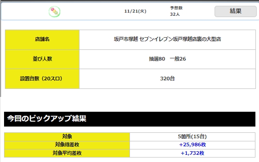The height and width of the screenshot is (162, 259).
Task: Select the 設置台数（20スロ） header cell
Action: tap(42, 79)
